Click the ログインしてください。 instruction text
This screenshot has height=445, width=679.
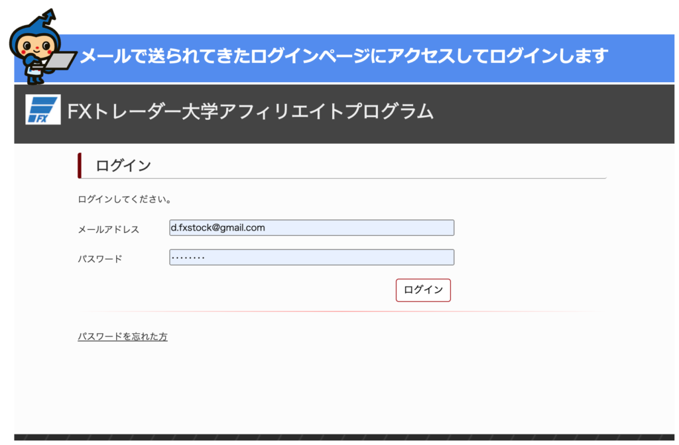click(x=125, y=199)
